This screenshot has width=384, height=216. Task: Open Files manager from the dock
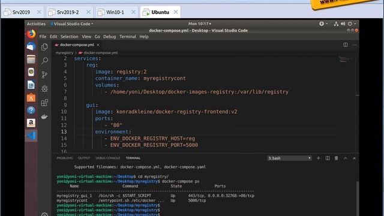click(x=31, y=59)
